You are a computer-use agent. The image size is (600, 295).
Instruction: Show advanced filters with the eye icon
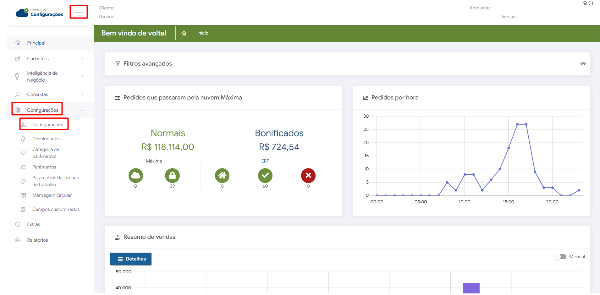[583, 64]
